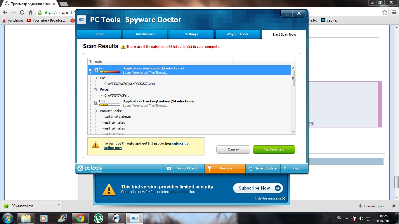Open the YouTube - Broadcas... bookmark
399x224 pixels.
(x=46, y=20)
